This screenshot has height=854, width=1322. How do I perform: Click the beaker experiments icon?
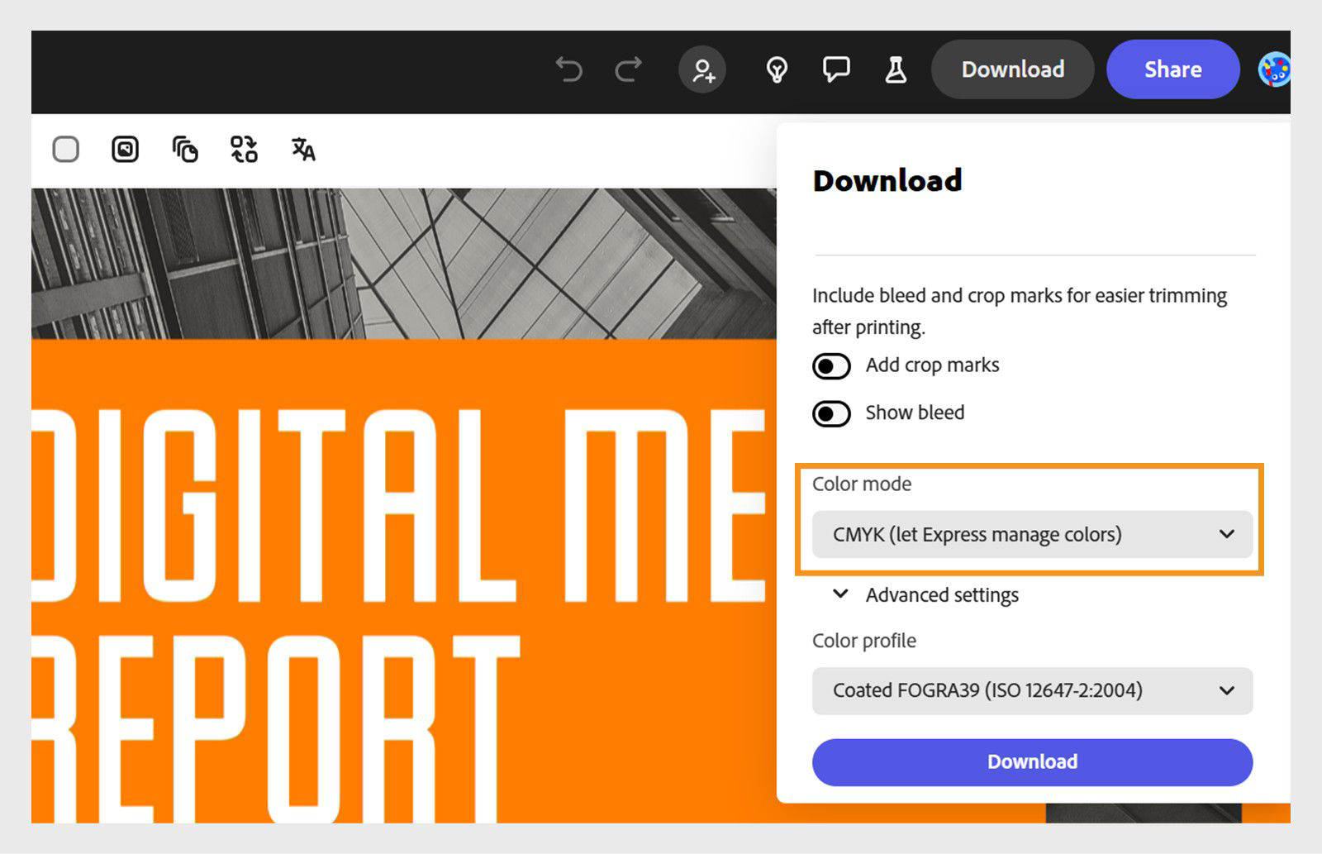click(896, 69)
